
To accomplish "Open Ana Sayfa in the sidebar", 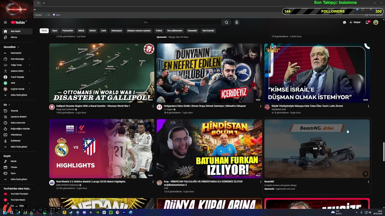I will [17, 31].
